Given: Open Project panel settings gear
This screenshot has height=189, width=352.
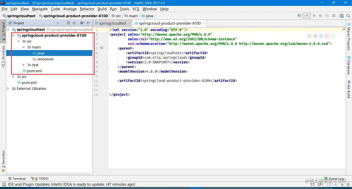Looking at the screenshot, I should coord(82,23).
